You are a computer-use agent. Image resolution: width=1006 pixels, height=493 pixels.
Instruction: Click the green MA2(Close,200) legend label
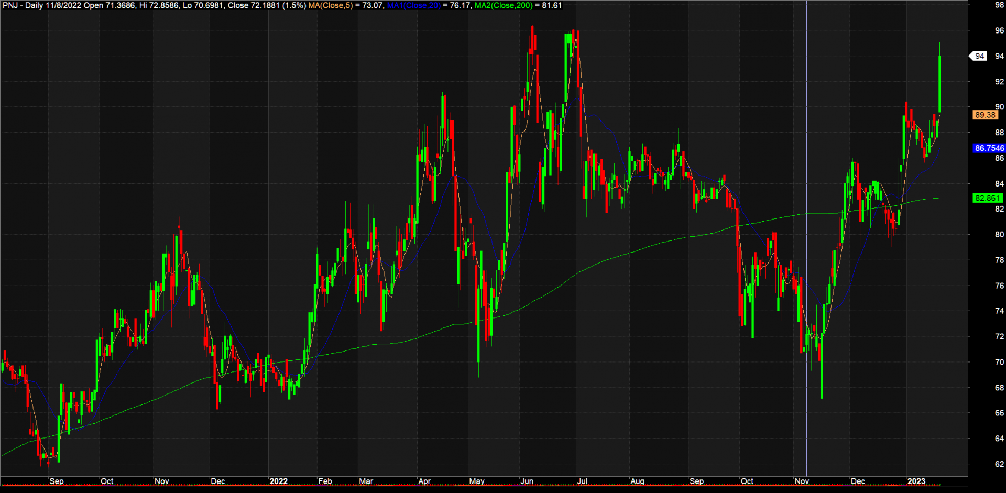504,6
